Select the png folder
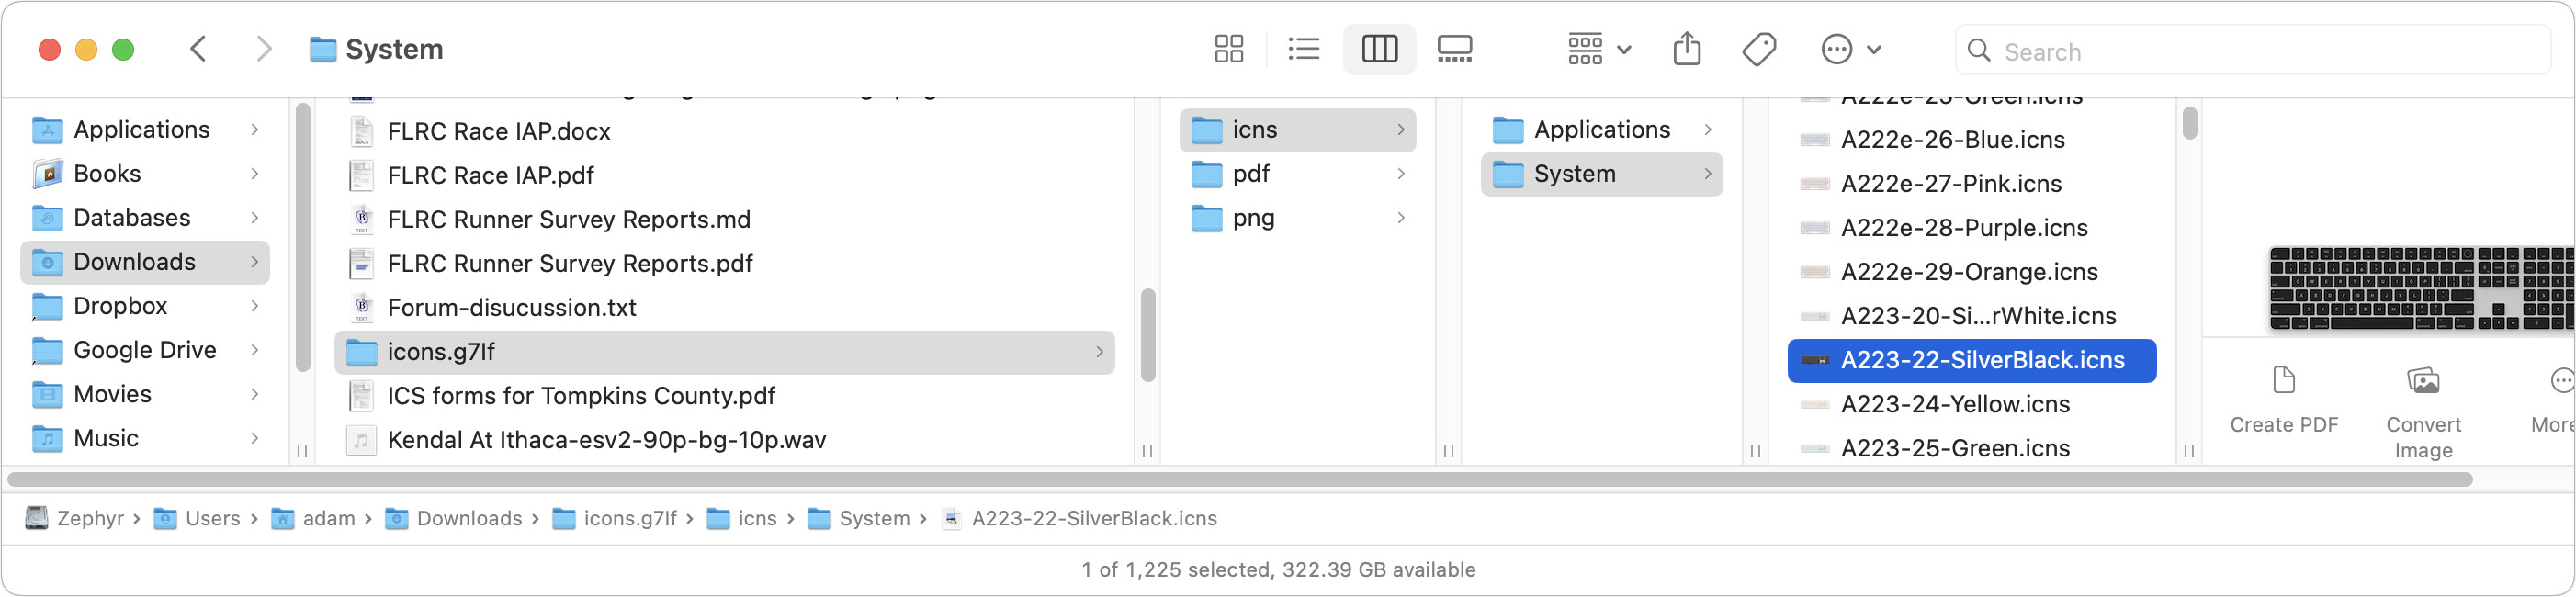 1253,218
